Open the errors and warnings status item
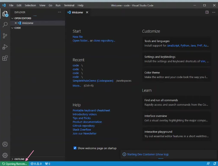This screenshot has width=218, height=166. pos(36,164)
